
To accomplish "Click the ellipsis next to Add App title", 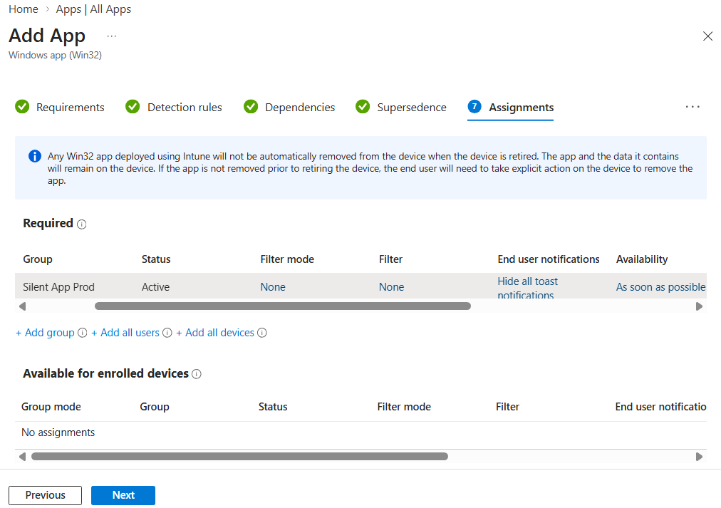I will [x=111, y=36].
